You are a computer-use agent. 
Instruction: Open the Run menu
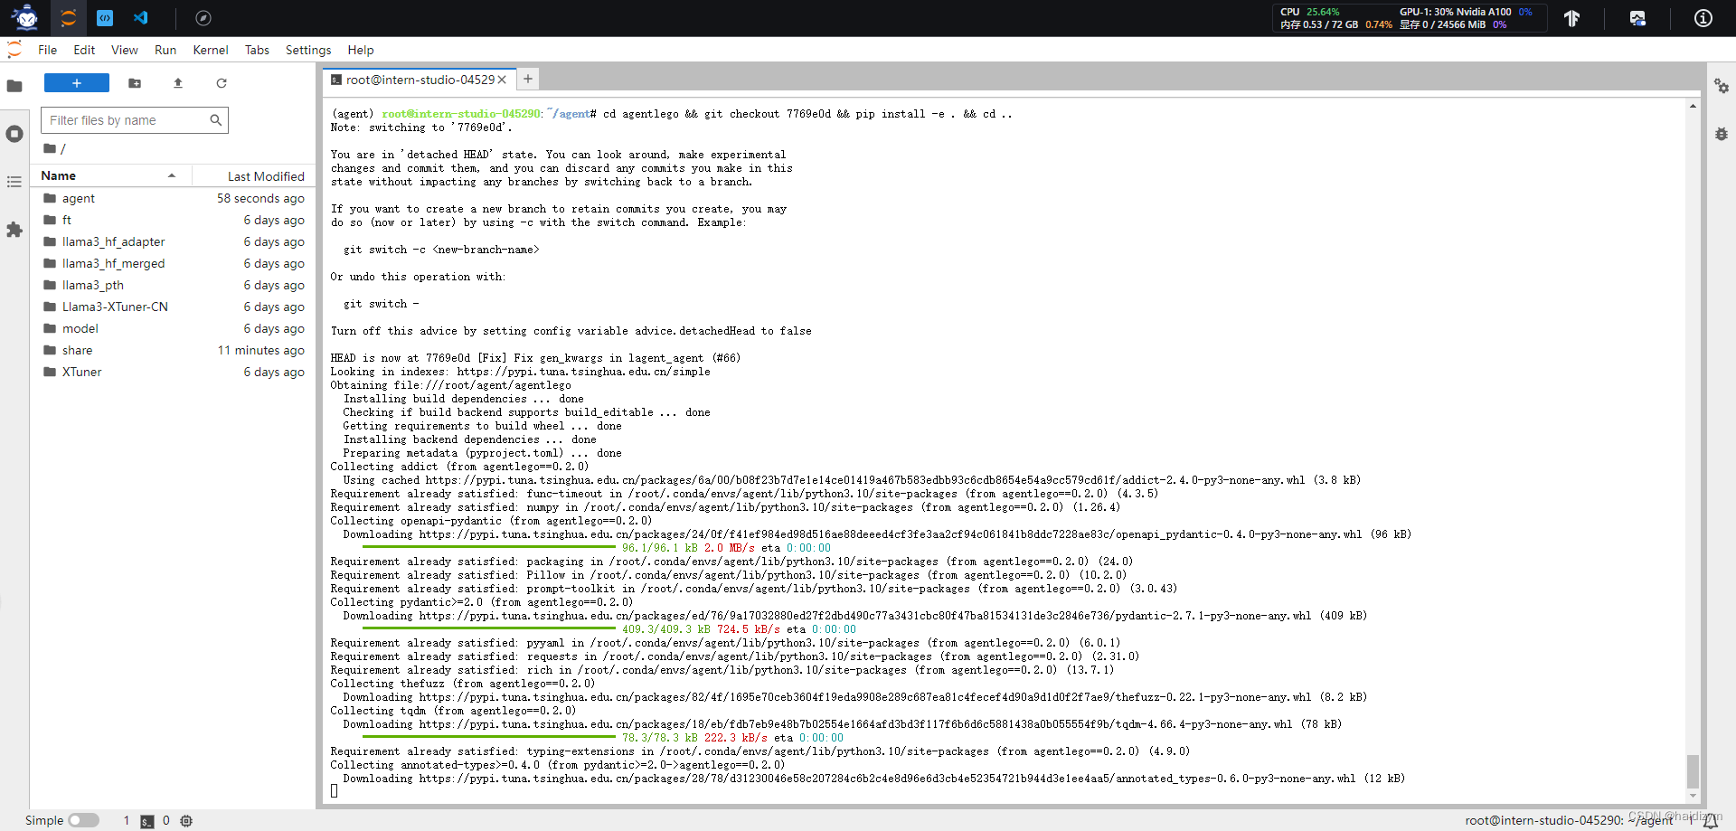(165, 50)
